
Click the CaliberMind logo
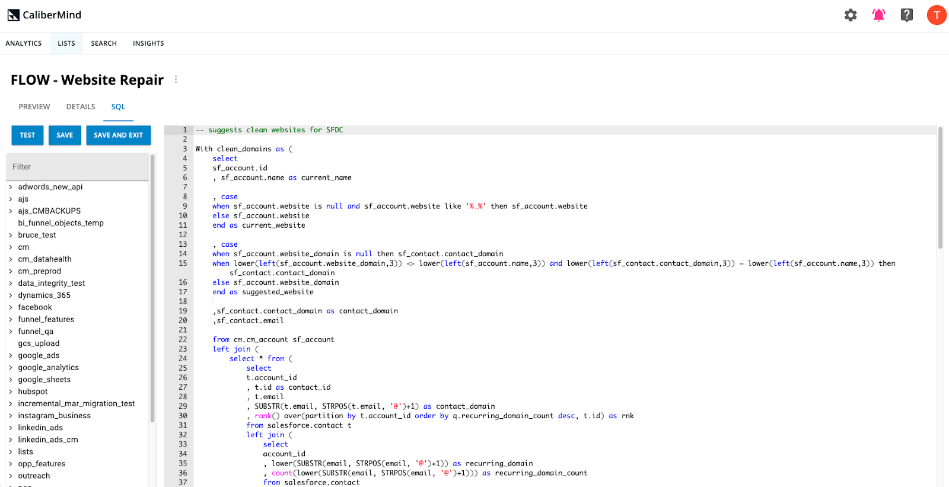pos(44,15)
